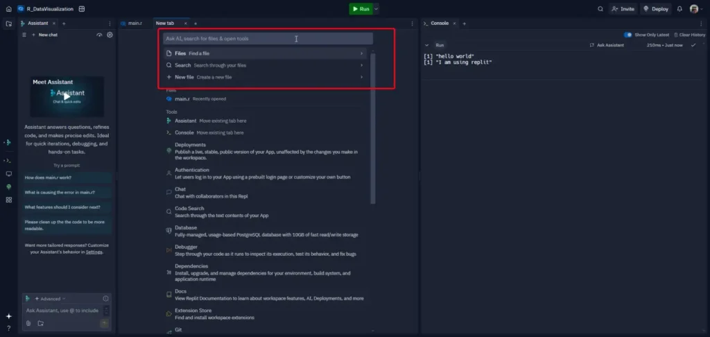The image size is (710, 337).
Task: Open the help question mark icon
Action: (x=8, y=328)
